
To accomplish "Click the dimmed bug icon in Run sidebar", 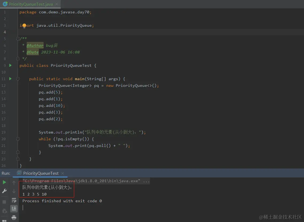I will pyautogui.click(x=4, y=211).
